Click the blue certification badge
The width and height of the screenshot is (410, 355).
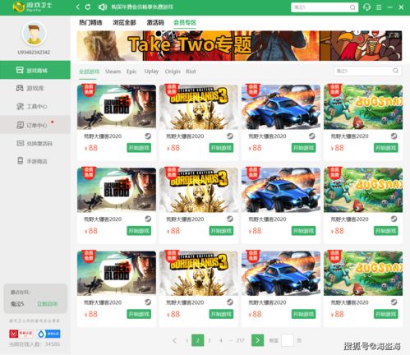(48, 334)
